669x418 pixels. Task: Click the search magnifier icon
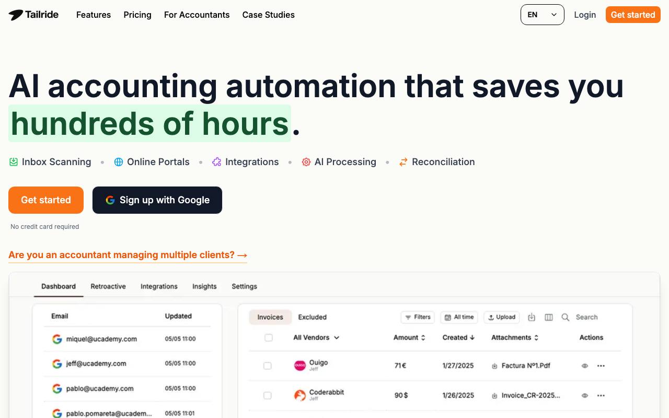(x=565, y=317)
